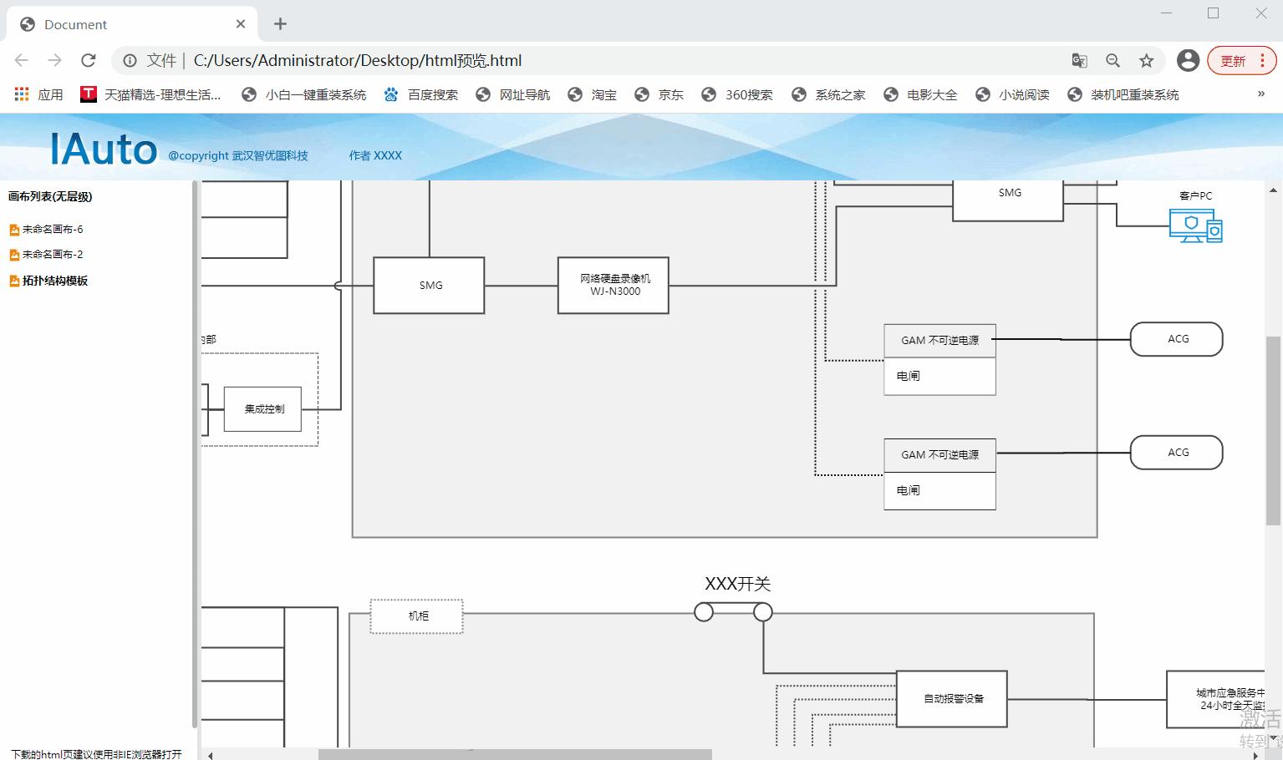Reload the page
The width and height of the screenshot is (1283, 760).
88,60
